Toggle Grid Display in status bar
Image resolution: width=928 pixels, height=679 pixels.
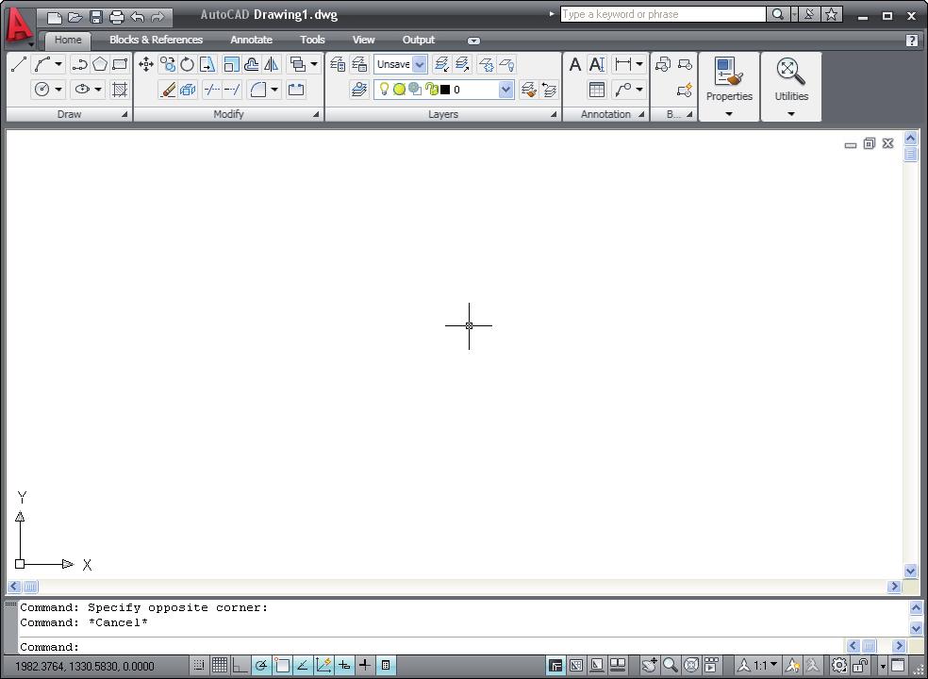coord(220,666)
